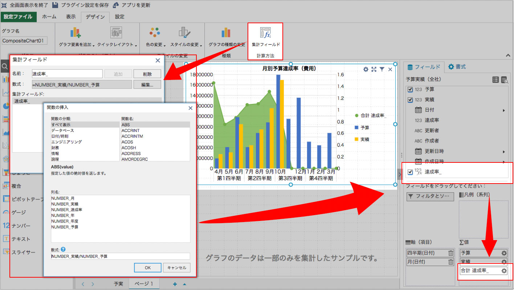Click the help icon beside 数式 label
Image resolution: width=514 pixels, height=290 pixels.
(x=63, y=249)
